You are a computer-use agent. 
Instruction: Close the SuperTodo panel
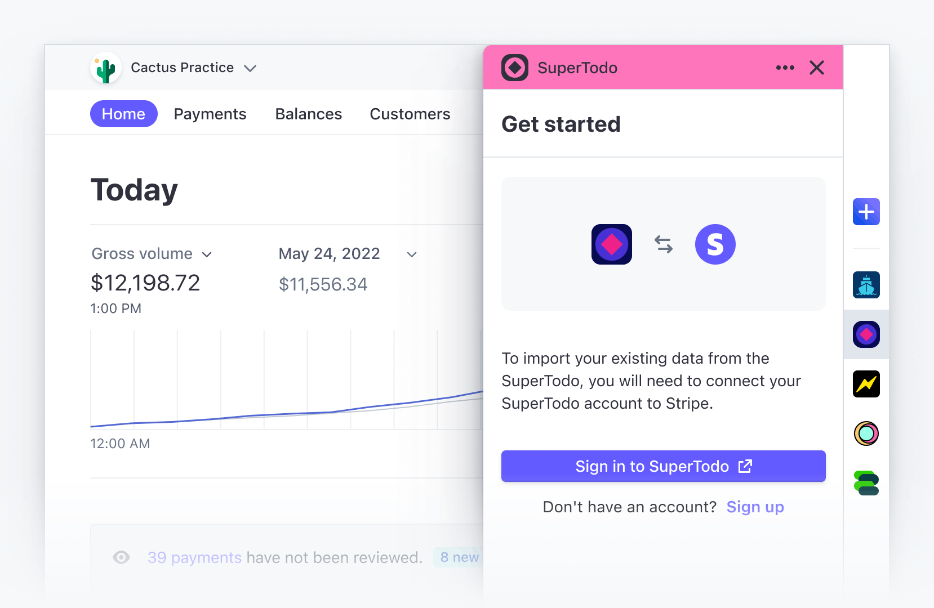(816, 68)
